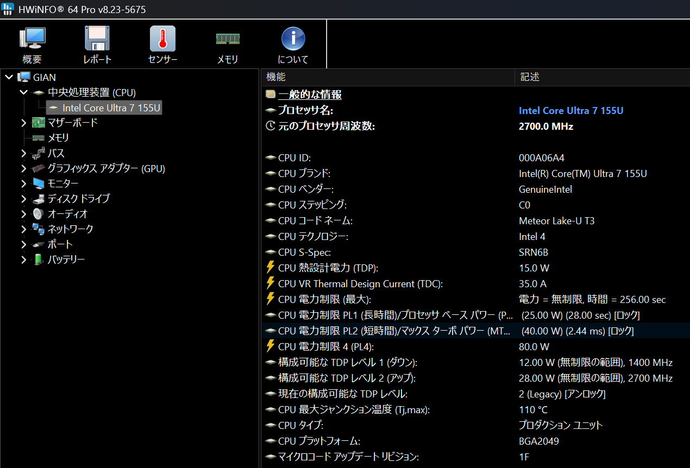690x468 pixels.
Task: Select the CPU S-Spec row
Action: (475, 252)
